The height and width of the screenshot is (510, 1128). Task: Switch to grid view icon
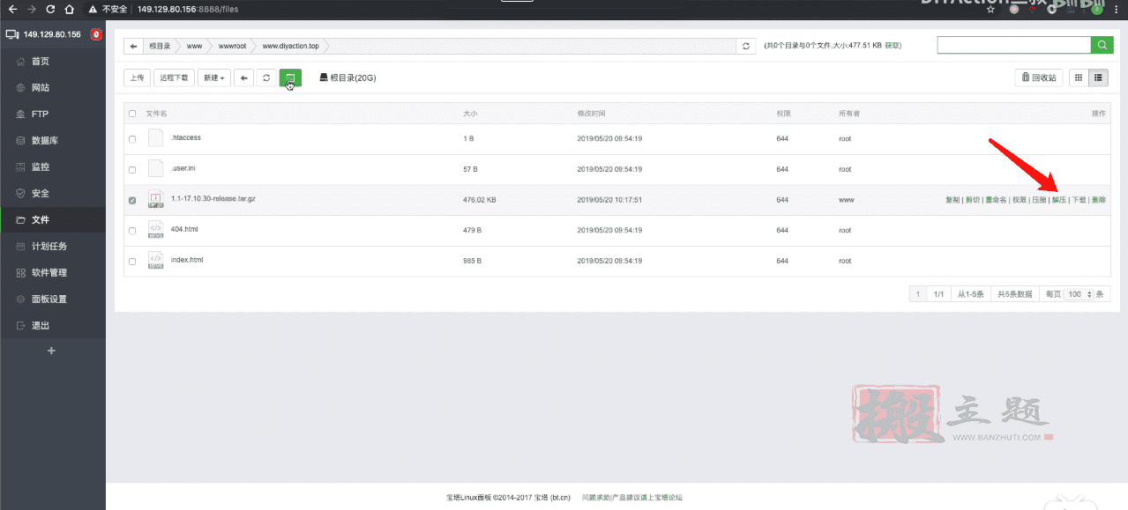pyautogui.click(x=1079, y=78)
